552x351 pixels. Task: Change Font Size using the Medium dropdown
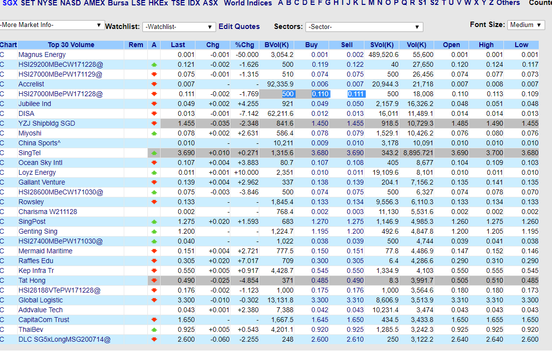pyautogui.click(x=526, y=25)
